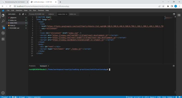182x98 pixels.
Task: Bookmark this page with star icon
Action: 163,6
